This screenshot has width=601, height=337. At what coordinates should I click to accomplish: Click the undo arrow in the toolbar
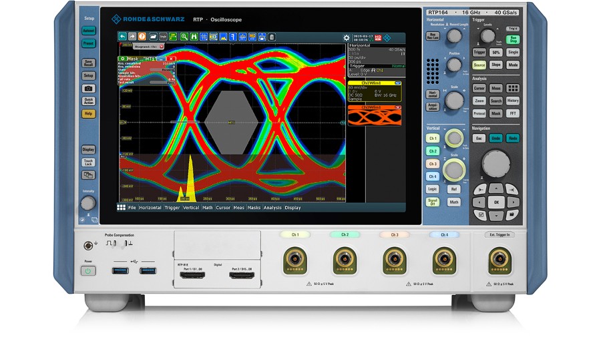123,37
